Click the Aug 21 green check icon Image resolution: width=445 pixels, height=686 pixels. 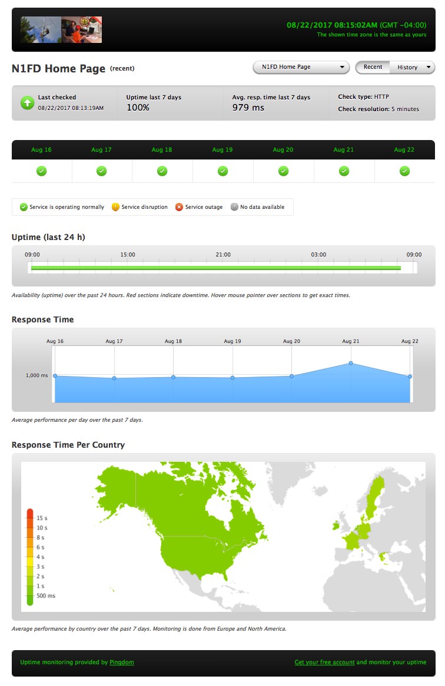(344, 171)
